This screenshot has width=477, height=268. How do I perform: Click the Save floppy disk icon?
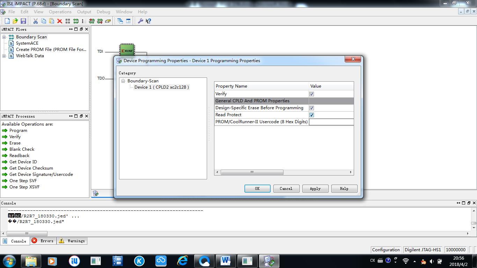(23, 21)
